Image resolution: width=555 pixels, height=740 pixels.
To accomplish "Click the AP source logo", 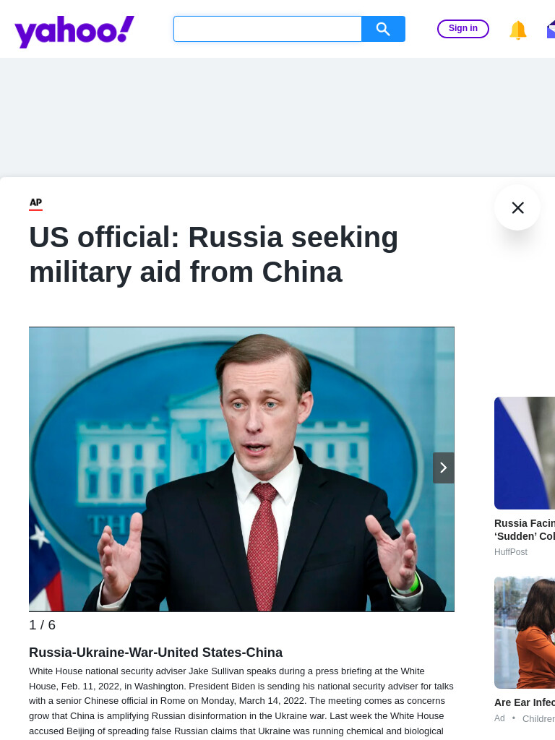I will click(x=36, y=203).
